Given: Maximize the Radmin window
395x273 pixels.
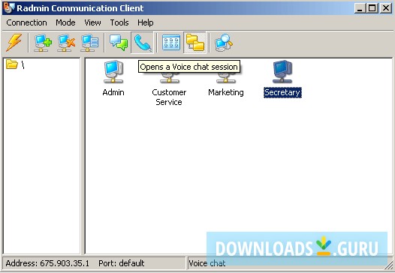Looking at the screenshot, I should (x=372, y=8).
